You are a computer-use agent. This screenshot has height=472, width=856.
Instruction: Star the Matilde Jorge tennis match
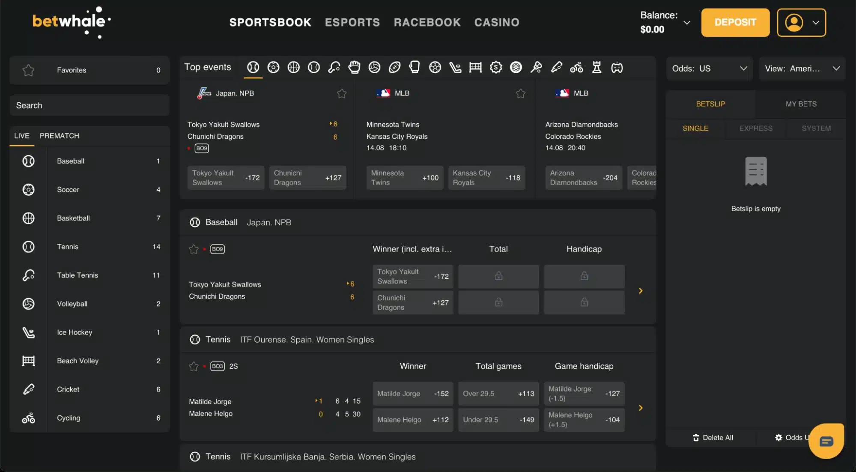click(194, 366)
